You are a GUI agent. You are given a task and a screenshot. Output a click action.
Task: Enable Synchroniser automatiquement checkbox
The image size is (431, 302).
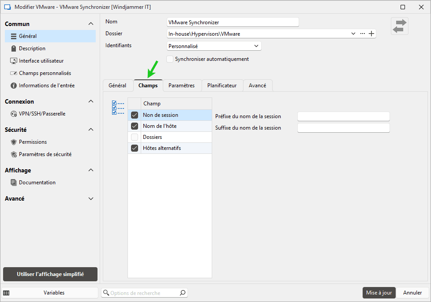(x=170, y=59)
